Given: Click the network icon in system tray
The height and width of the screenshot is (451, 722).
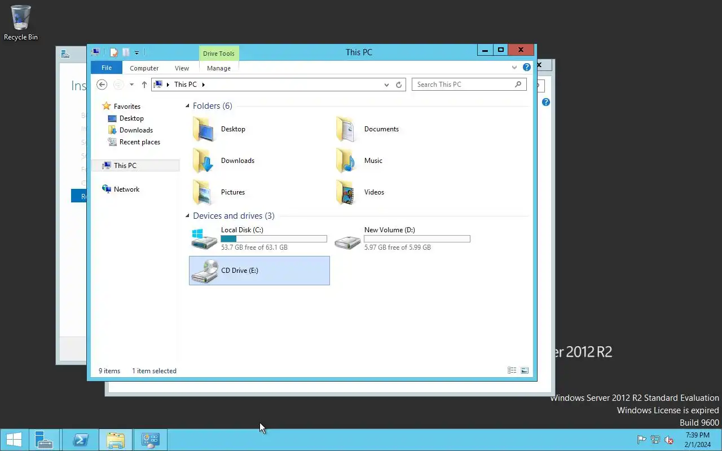Looking at the screenshot, I should tap(655, 440).
